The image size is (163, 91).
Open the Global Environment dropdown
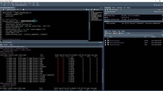tap(111, 12)
